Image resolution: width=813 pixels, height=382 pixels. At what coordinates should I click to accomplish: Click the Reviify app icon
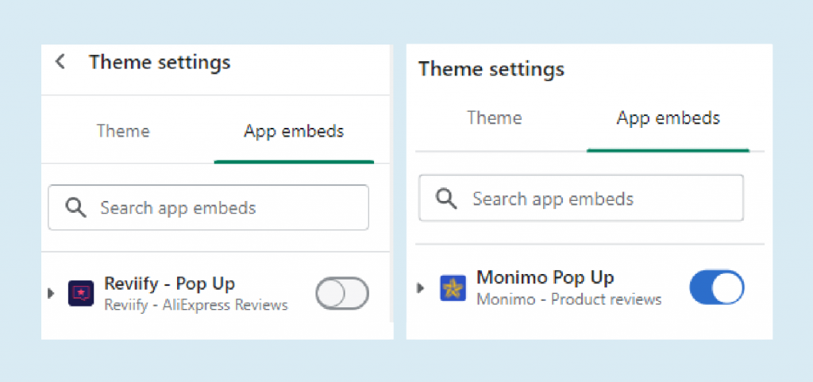[81, 293]
